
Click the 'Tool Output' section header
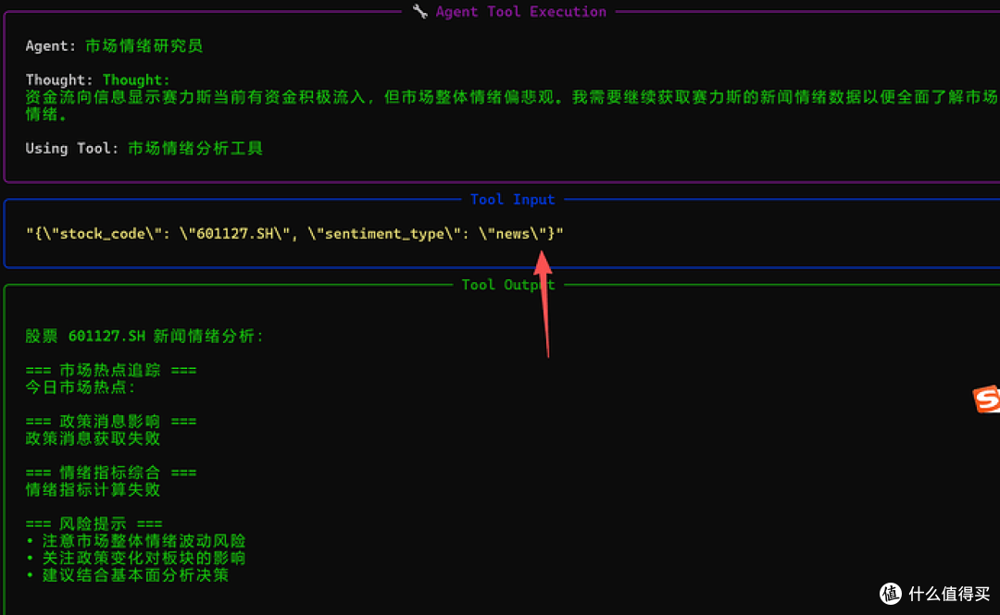(507, 285)
